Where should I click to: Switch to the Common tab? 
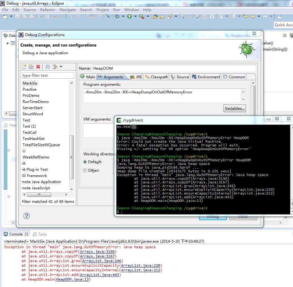(x=234, y=77)
